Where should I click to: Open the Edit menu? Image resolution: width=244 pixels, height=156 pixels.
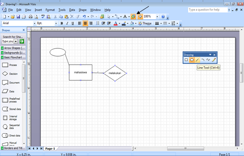click(x=19, y=10)
